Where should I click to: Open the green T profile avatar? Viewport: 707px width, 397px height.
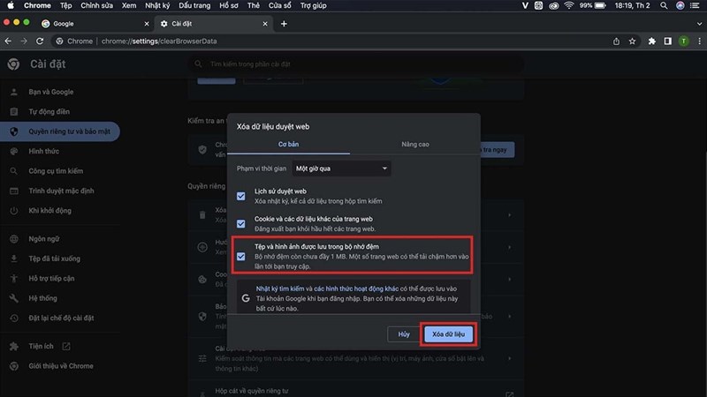683,41
